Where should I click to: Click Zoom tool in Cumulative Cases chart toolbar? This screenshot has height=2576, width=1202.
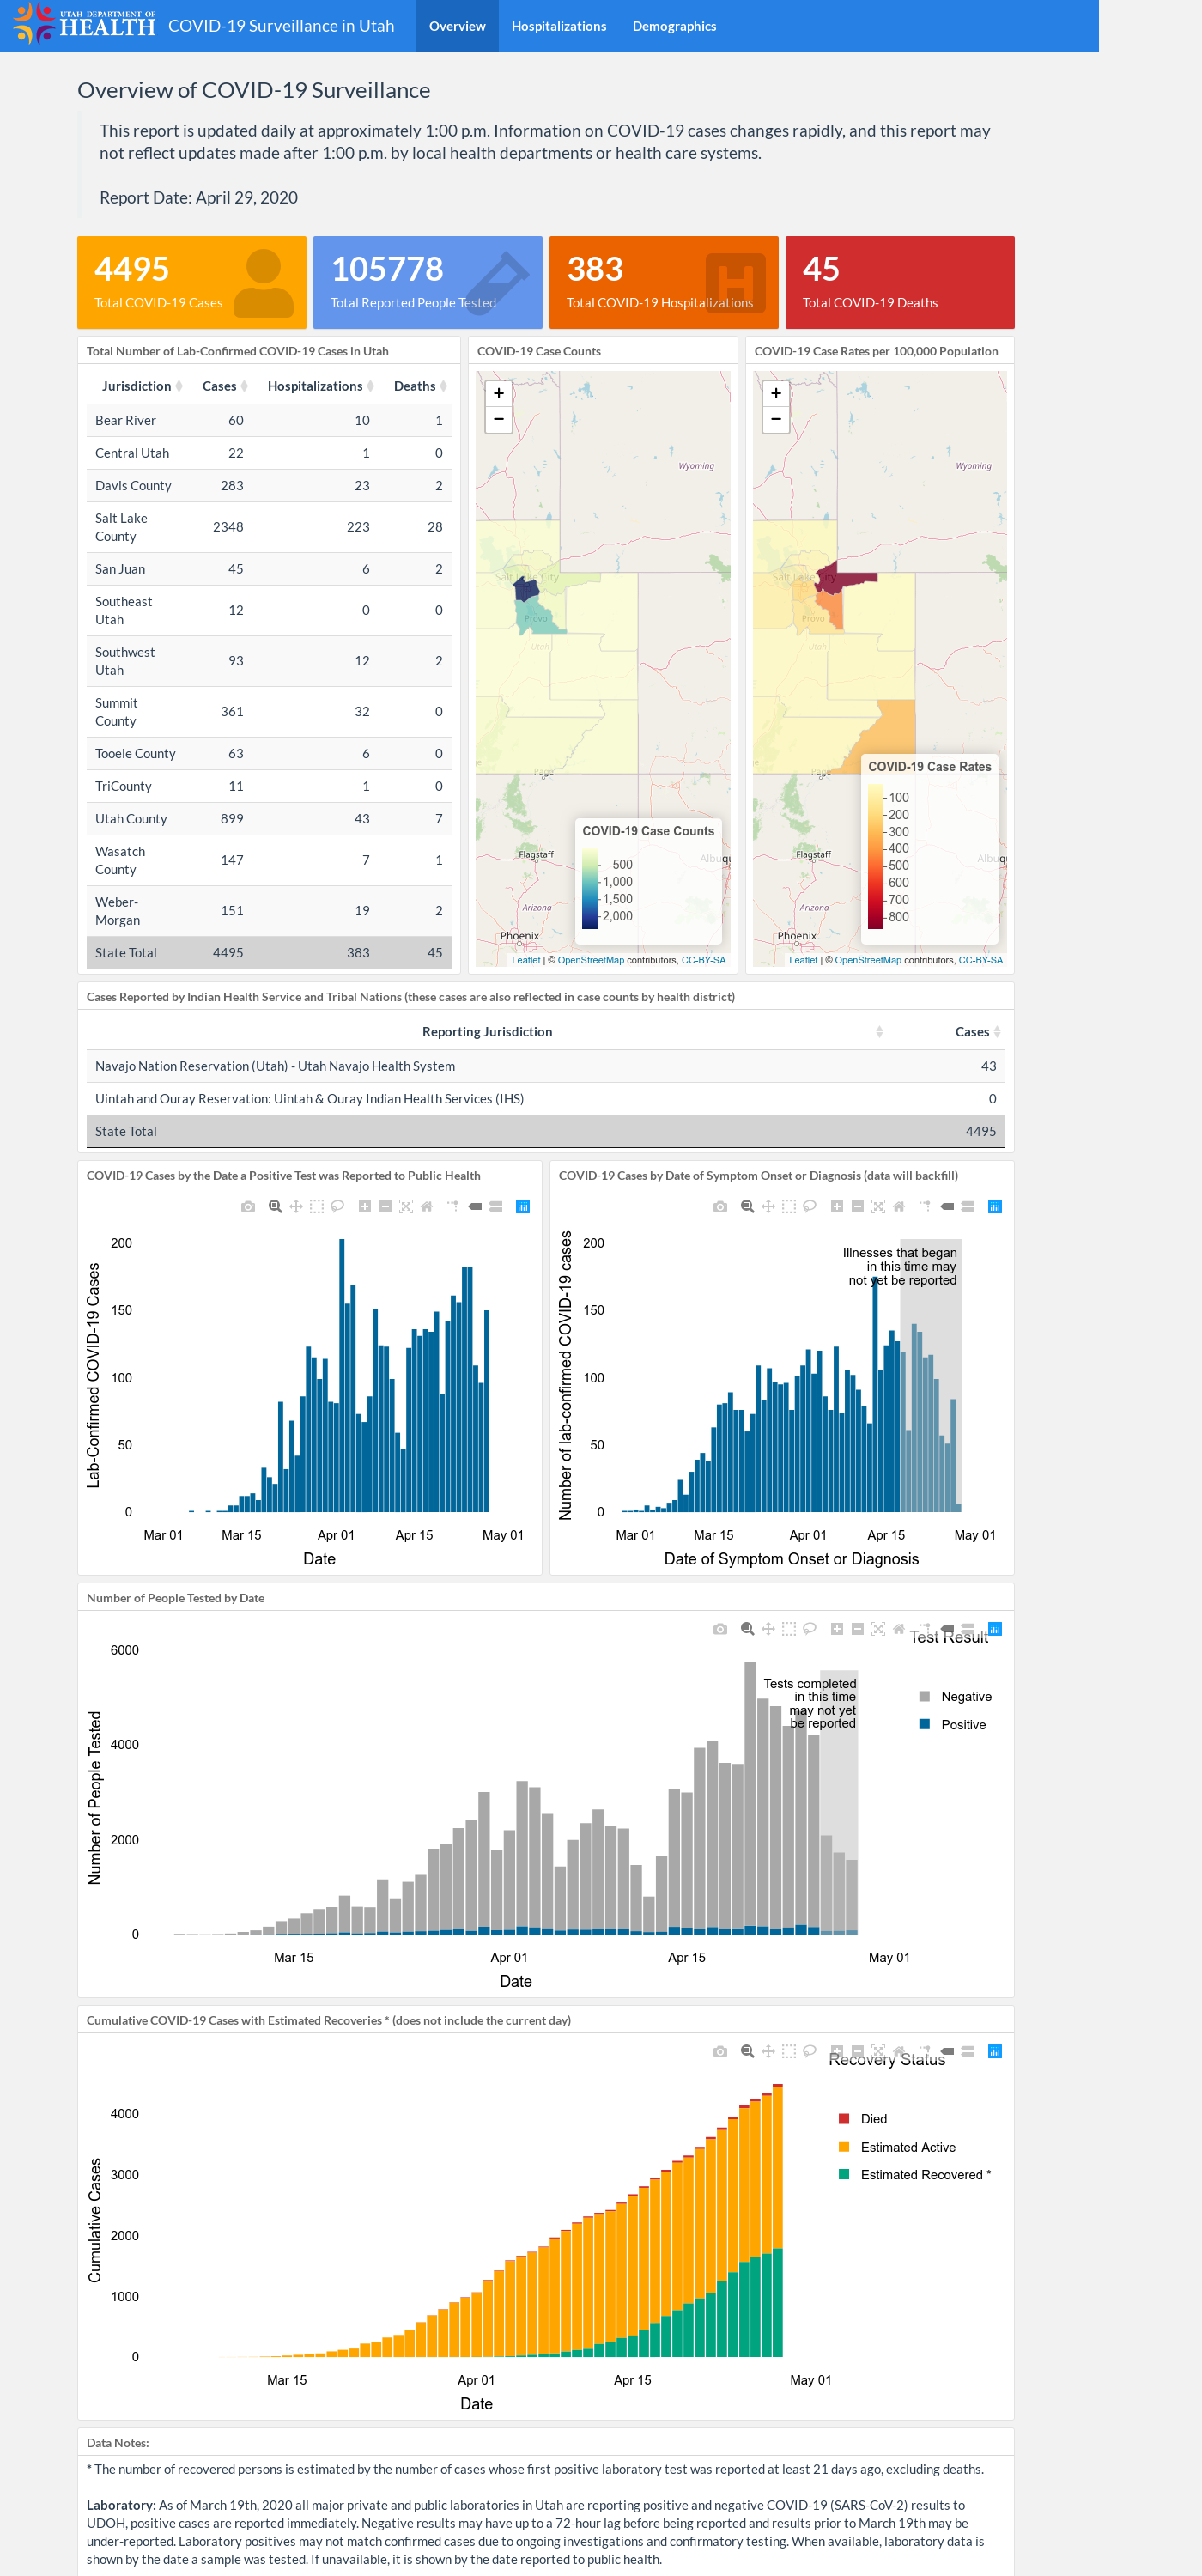[747, 2051]
